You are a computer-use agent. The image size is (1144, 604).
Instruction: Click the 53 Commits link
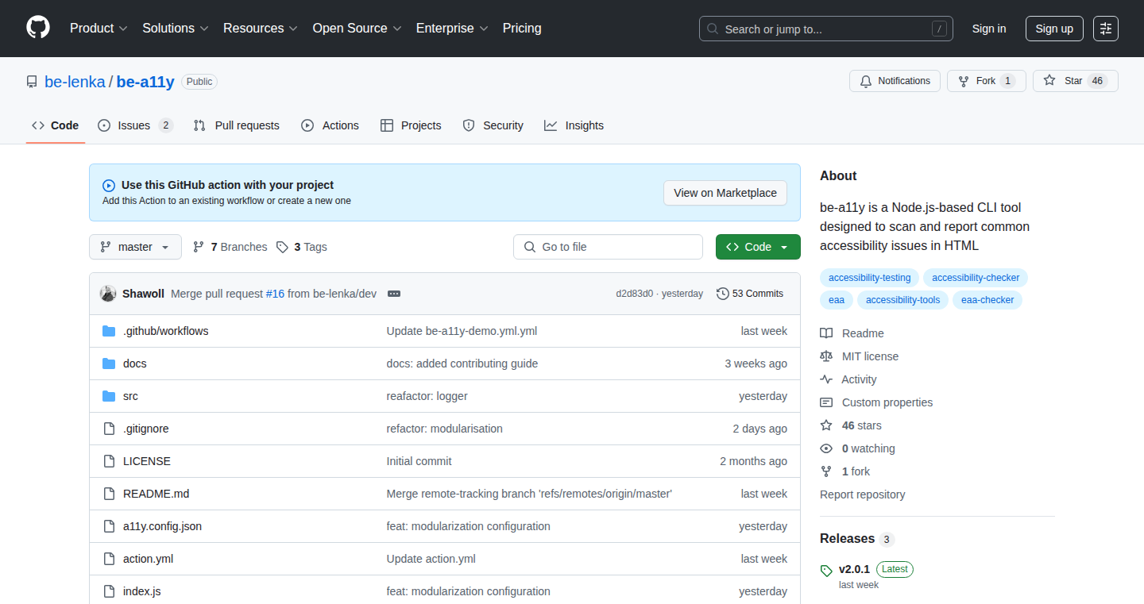(x=750, y=294)
